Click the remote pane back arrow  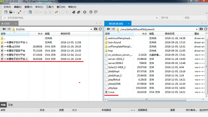(x=108, y=29)
